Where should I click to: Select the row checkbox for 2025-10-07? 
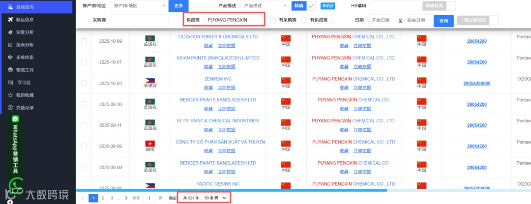pos(84,62)
